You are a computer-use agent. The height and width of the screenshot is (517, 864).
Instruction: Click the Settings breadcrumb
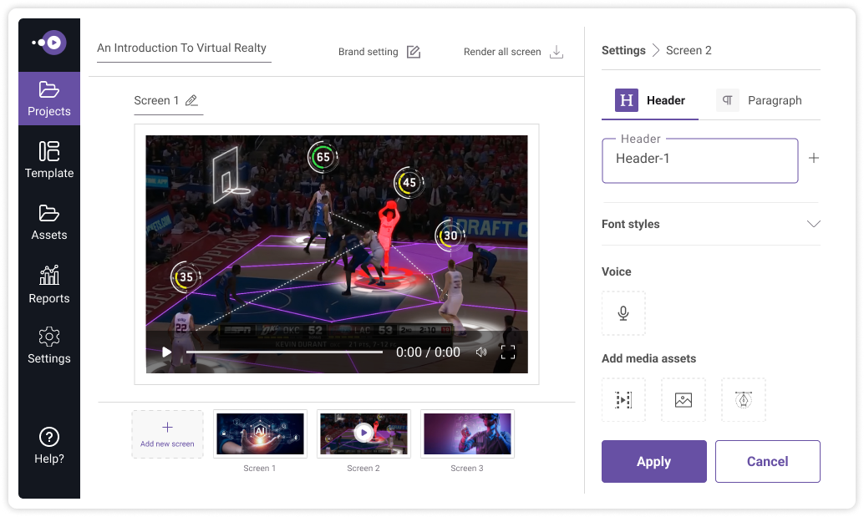click(623, 50)
